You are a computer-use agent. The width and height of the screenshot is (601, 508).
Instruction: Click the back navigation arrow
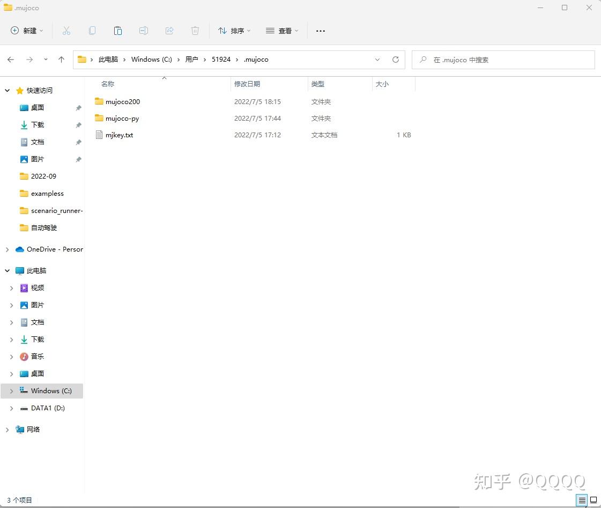[x=11, y=60]
